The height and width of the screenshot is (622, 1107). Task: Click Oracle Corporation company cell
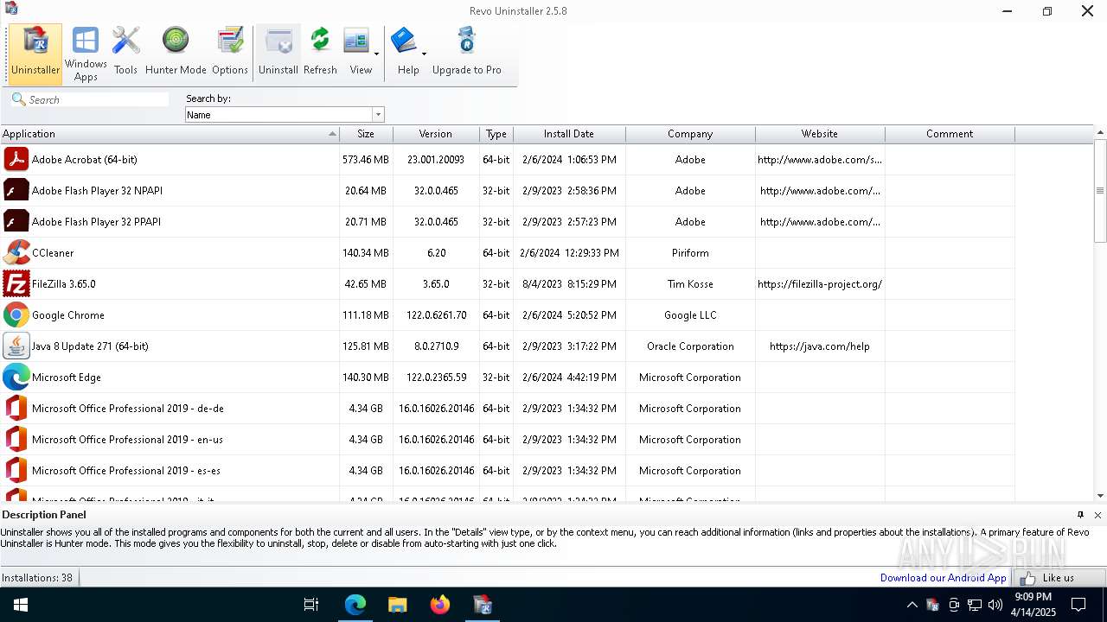coord(690,346)
